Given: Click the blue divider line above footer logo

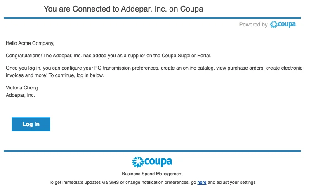Looking at the screenshot, I should coord(152,151).
